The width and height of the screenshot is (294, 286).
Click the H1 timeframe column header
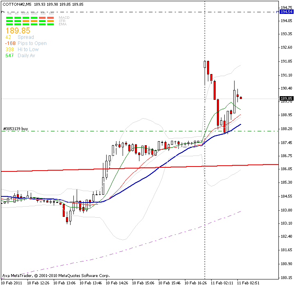point(17,14)
